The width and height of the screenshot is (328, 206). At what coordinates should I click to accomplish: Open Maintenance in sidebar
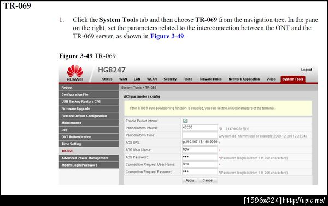pos(89,123)
